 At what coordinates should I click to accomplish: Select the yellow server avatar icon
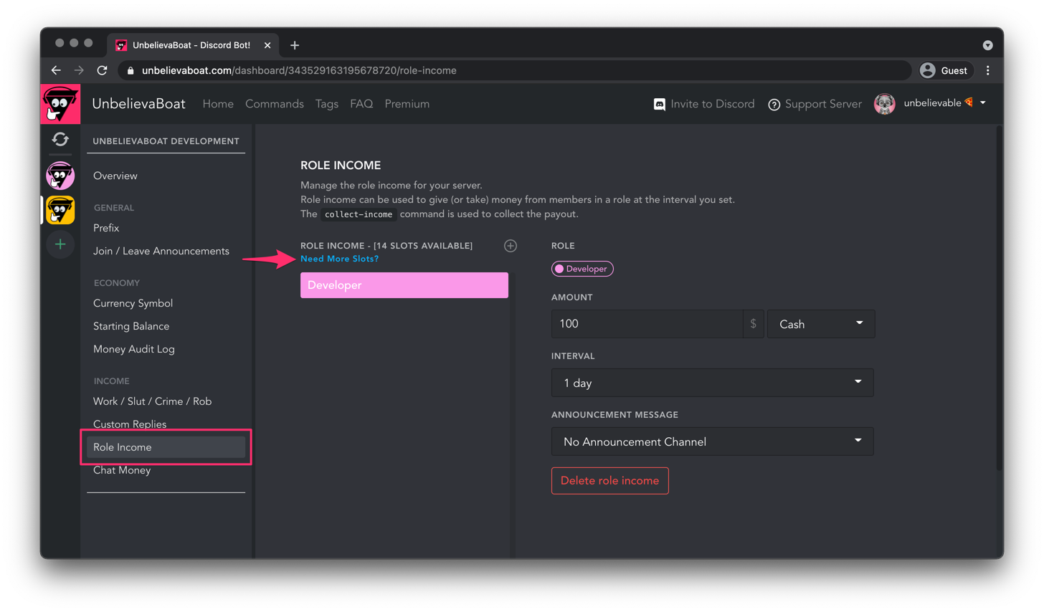pos(60,211)
